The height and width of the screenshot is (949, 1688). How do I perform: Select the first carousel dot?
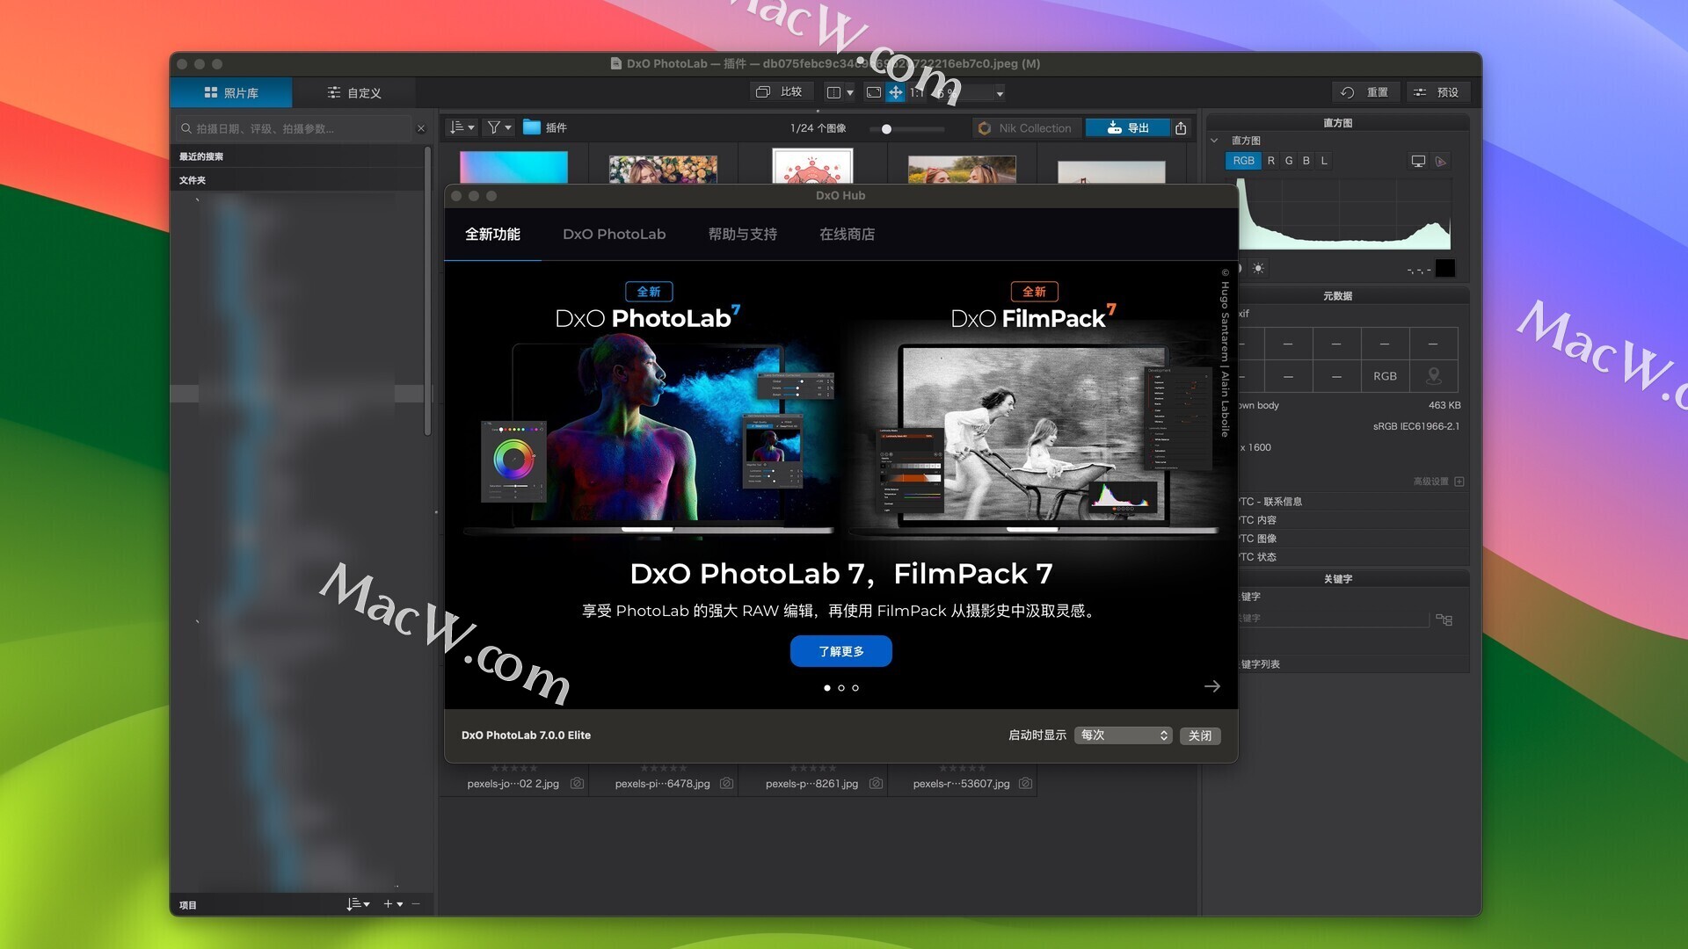(827, 688)
